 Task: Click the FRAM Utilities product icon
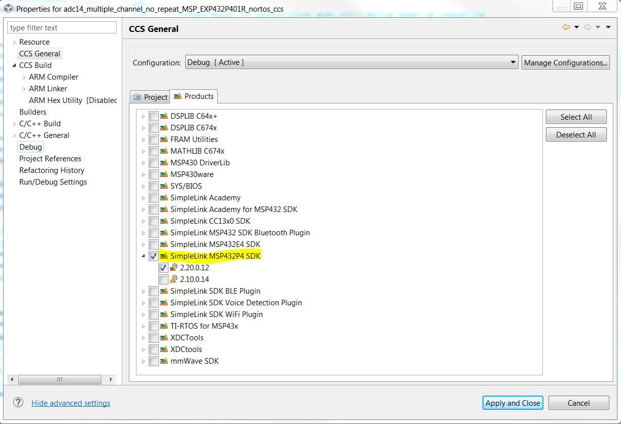[164, 139]
